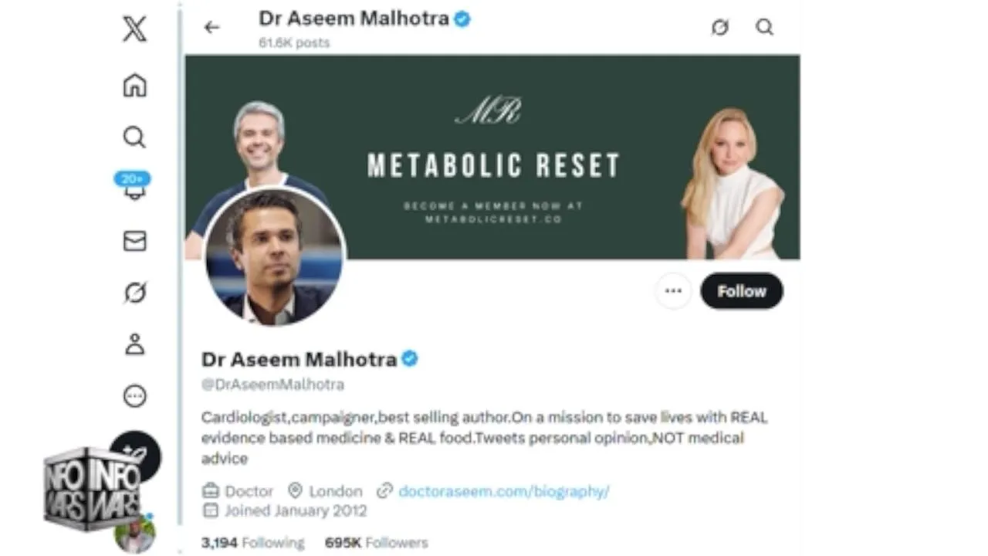
Task: Follow Dr Aseem Malhotra
Action: tap(741, 291)
